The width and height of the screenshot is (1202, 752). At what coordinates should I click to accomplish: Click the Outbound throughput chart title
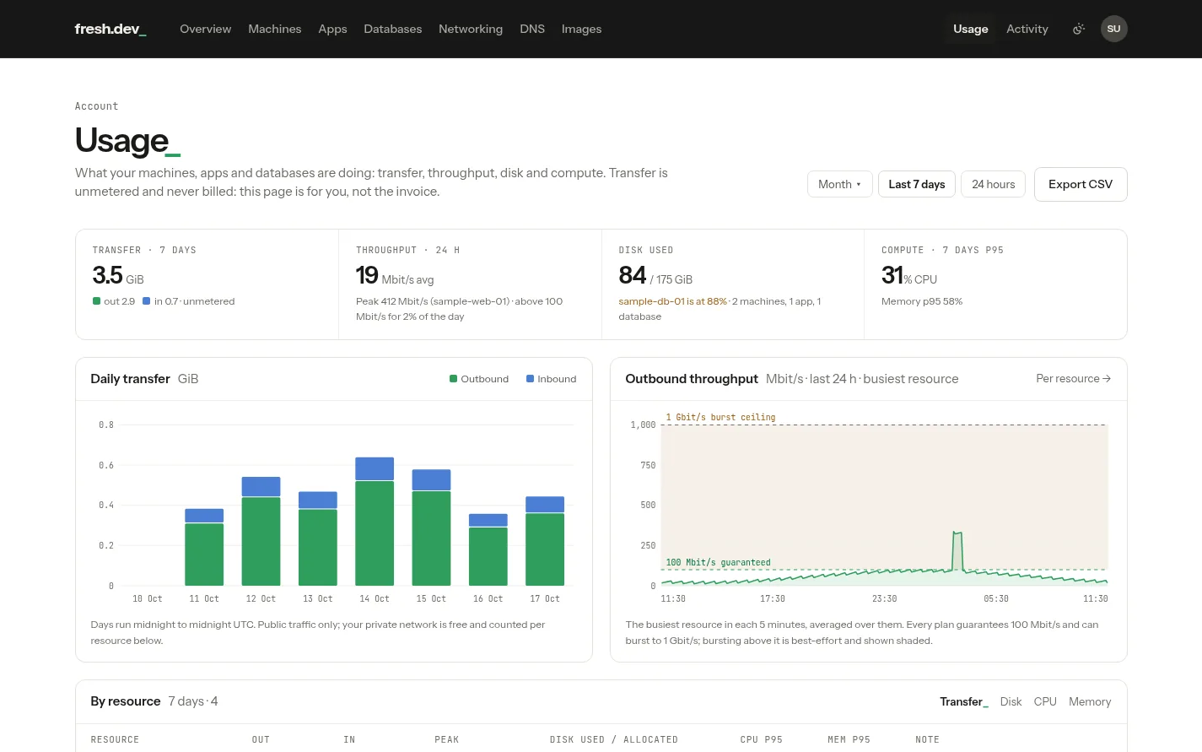click(692, 379)
